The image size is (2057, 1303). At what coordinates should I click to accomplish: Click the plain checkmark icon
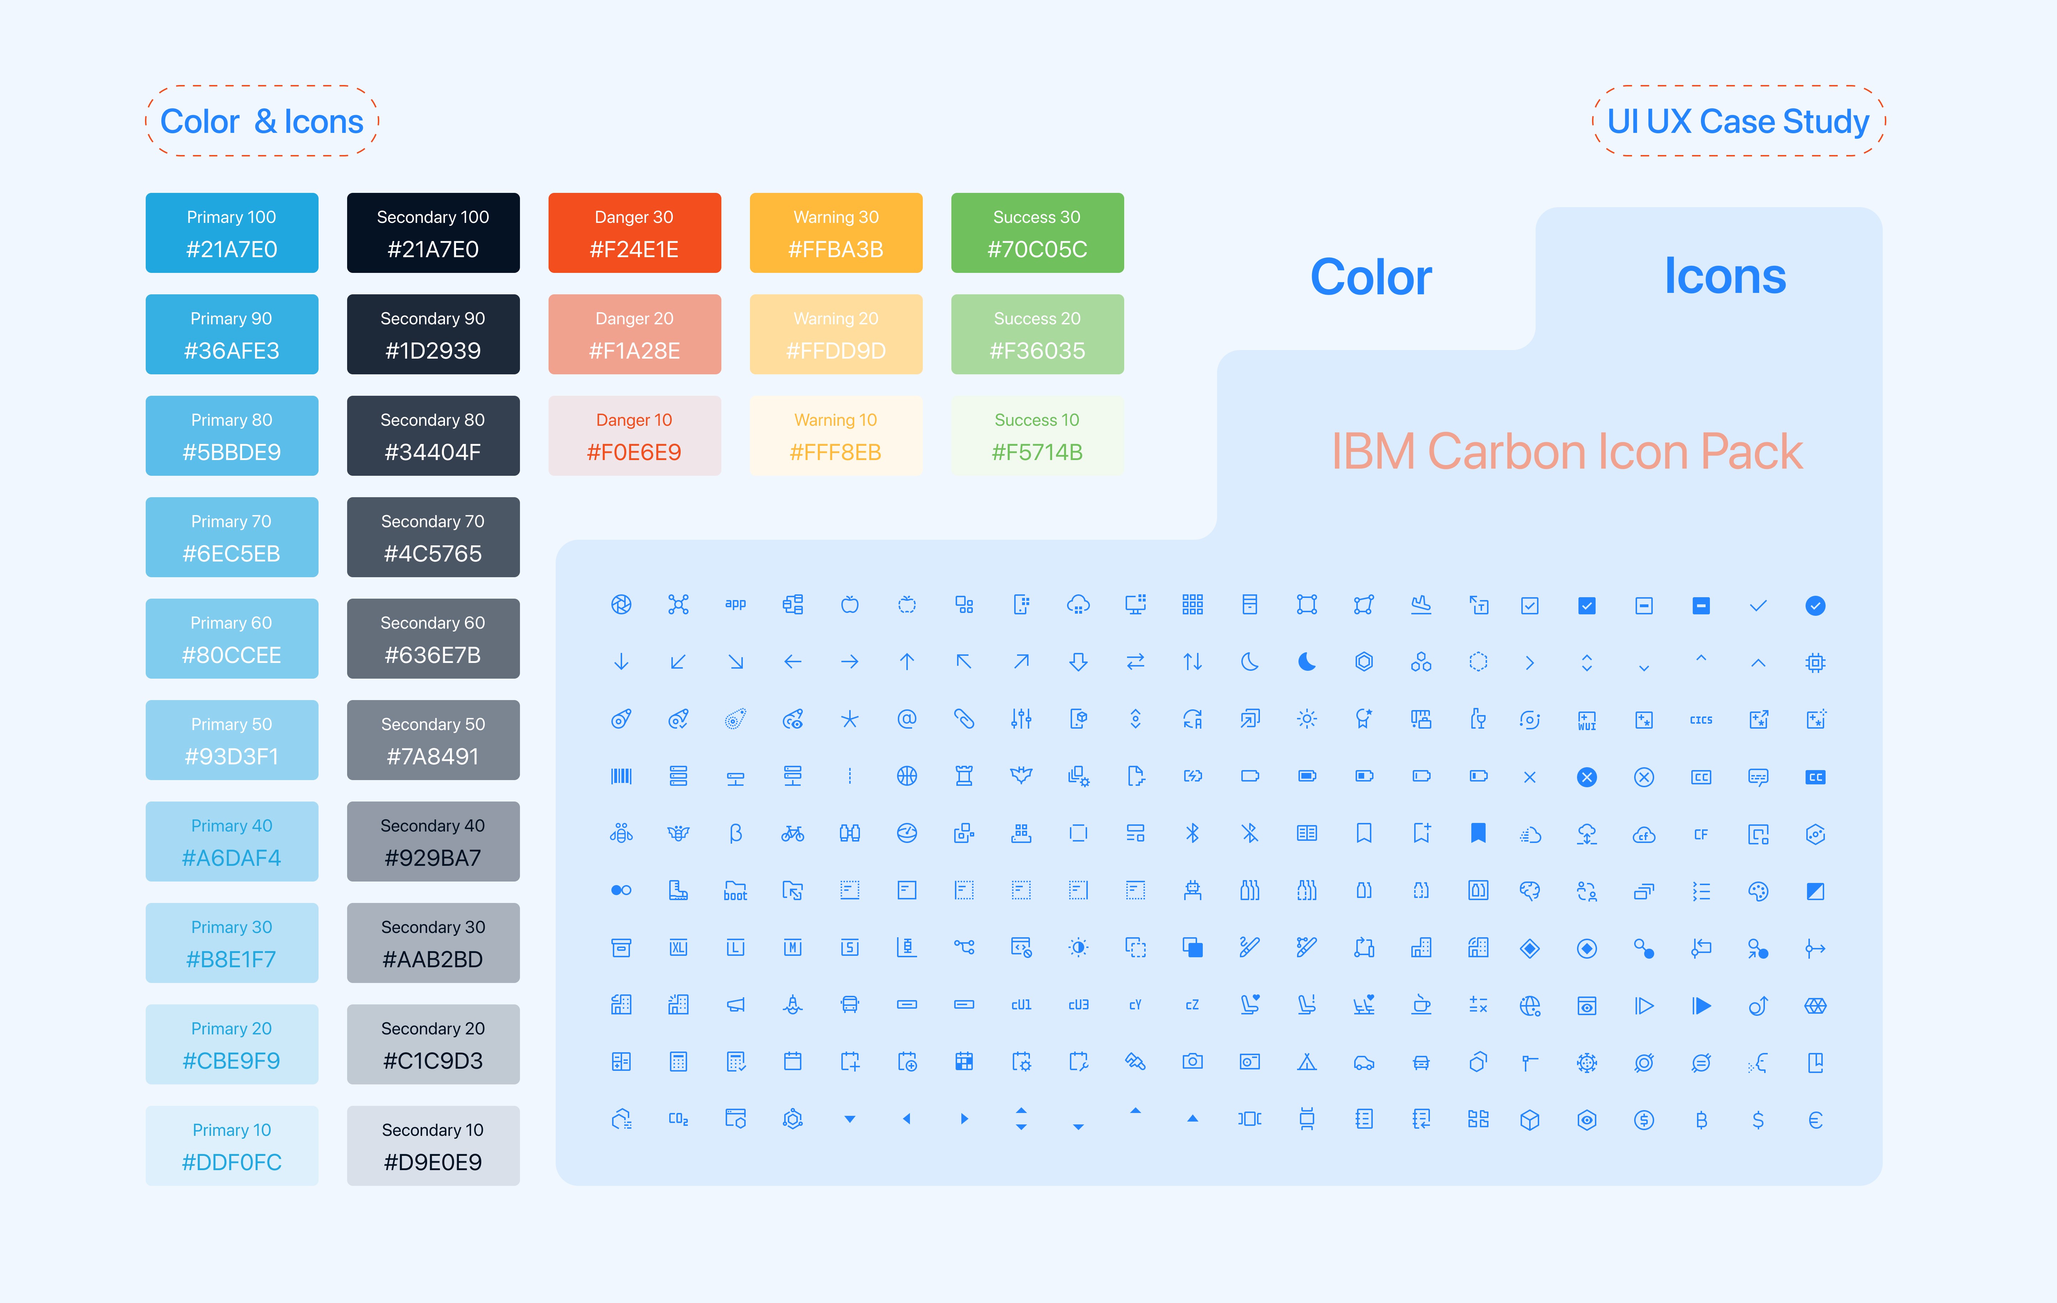point(1758,606)
